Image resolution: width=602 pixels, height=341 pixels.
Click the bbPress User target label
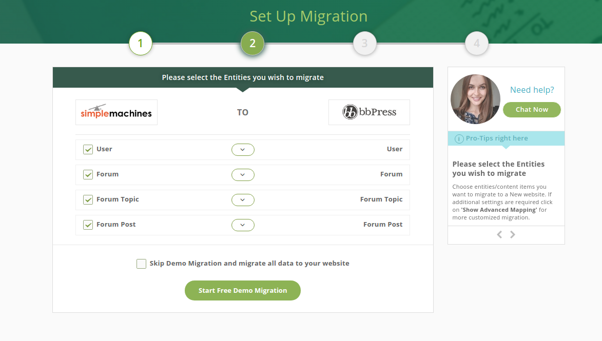[395, 149]
